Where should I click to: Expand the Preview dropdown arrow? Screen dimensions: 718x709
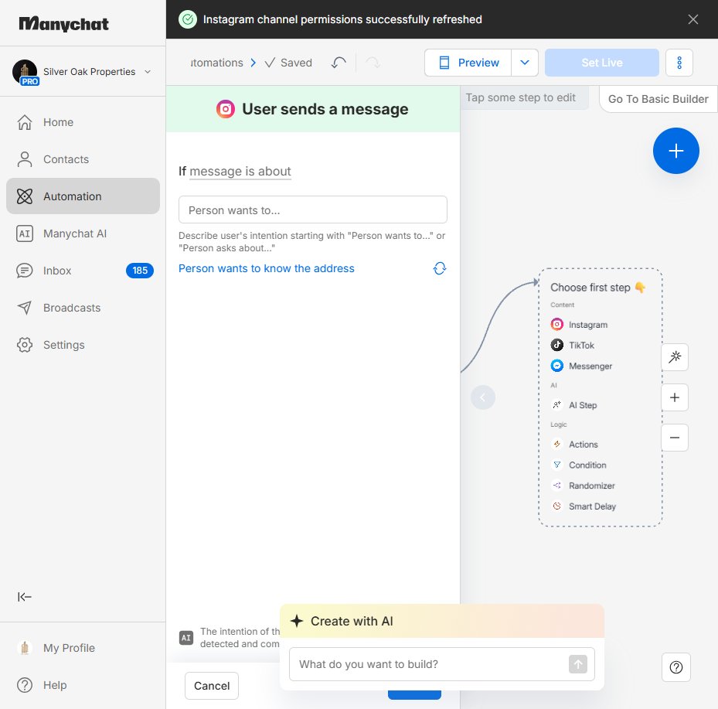point(525,63)
